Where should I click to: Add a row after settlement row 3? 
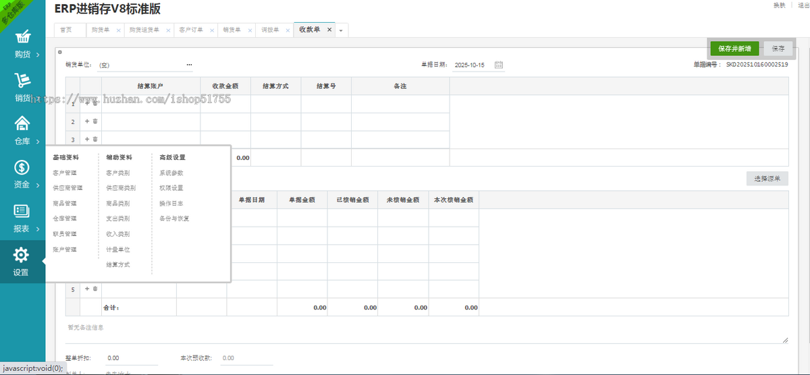pyautogui.click(x=86, y=139)
